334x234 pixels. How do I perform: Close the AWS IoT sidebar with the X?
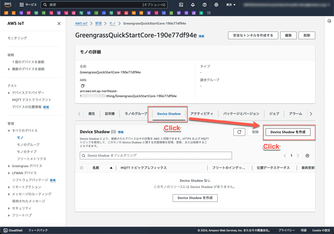[x=59, y=24]
